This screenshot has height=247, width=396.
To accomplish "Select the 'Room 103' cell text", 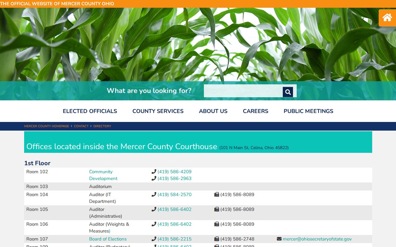I will tap(37, 186).
